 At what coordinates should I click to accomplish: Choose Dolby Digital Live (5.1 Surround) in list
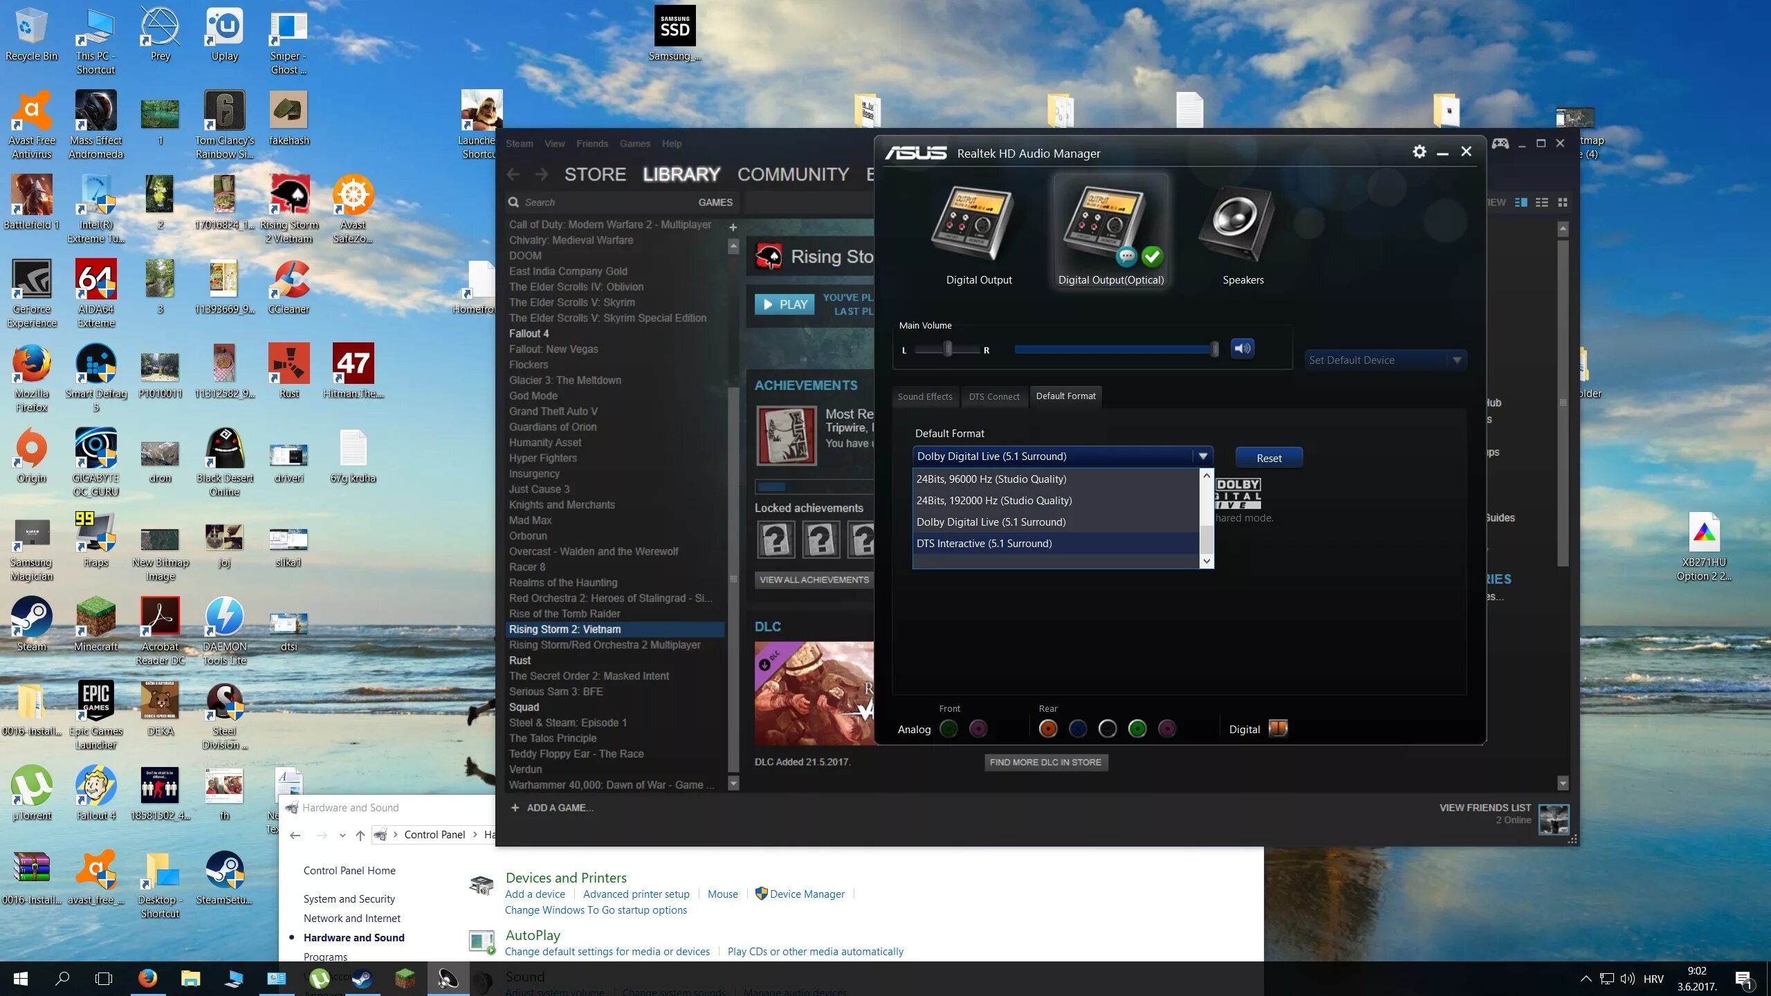coord(1056,522)
